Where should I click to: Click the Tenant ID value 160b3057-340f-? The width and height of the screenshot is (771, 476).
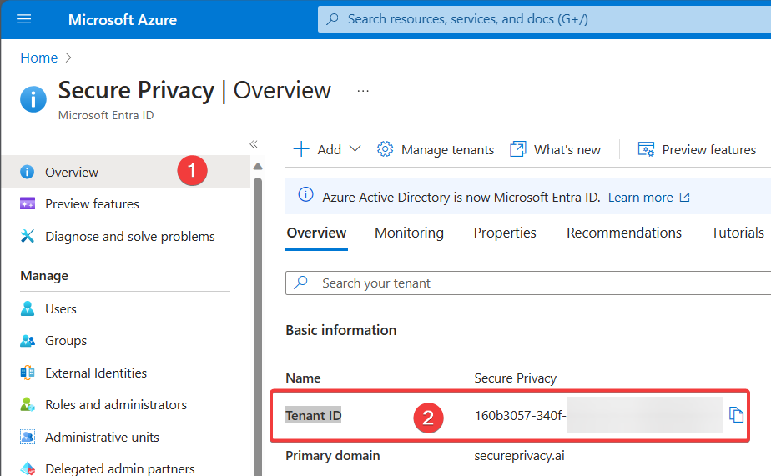pyautogui.click(x=520, y=416)
